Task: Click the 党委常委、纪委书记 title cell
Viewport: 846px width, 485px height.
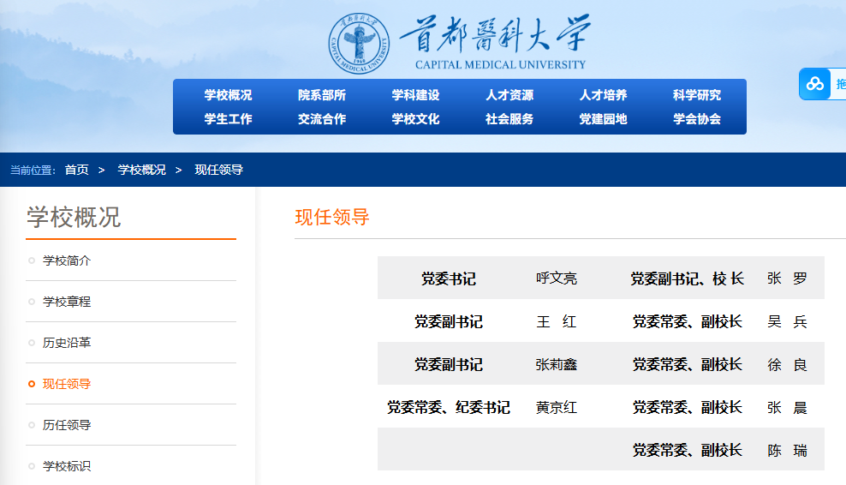Action: pyautogui.click(x=449, y=407)
